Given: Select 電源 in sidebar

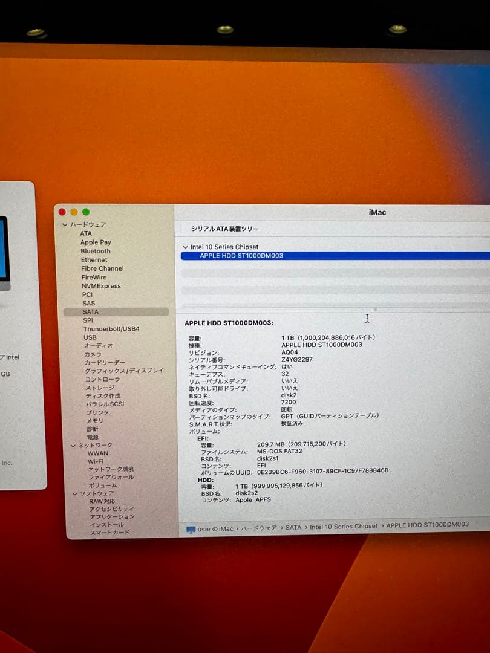Looking at the screenshot, I should click(x=93, y=437).
